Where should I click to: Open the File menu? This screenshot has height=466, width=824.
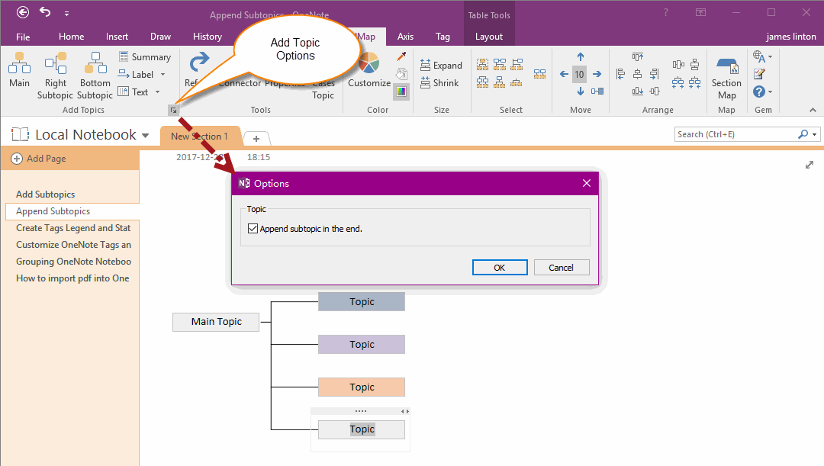click(x=23, y=37)
